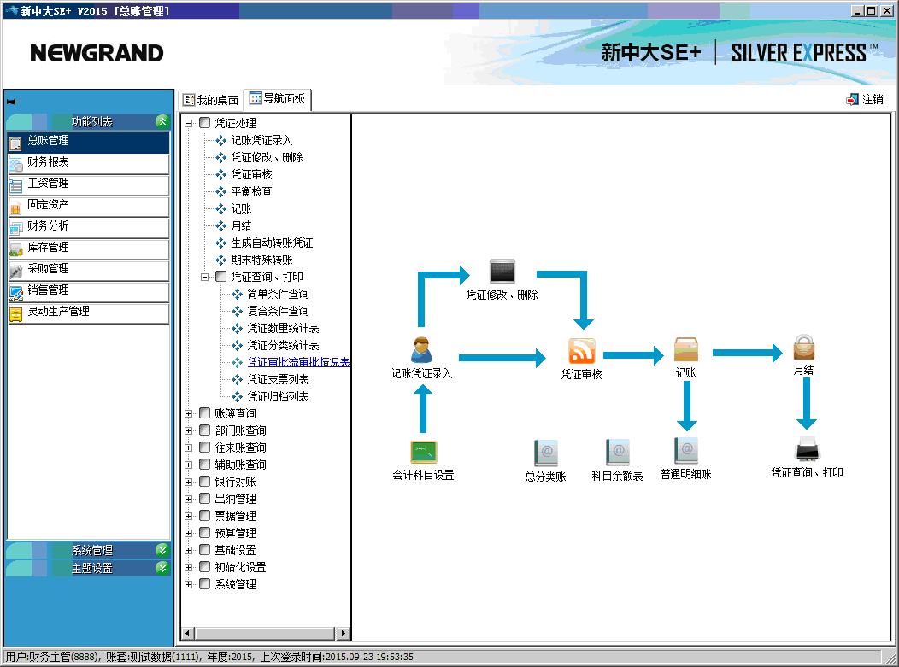Click the tree horizontal scrollbar track
899x667 pixels.
tap(265, 633)
